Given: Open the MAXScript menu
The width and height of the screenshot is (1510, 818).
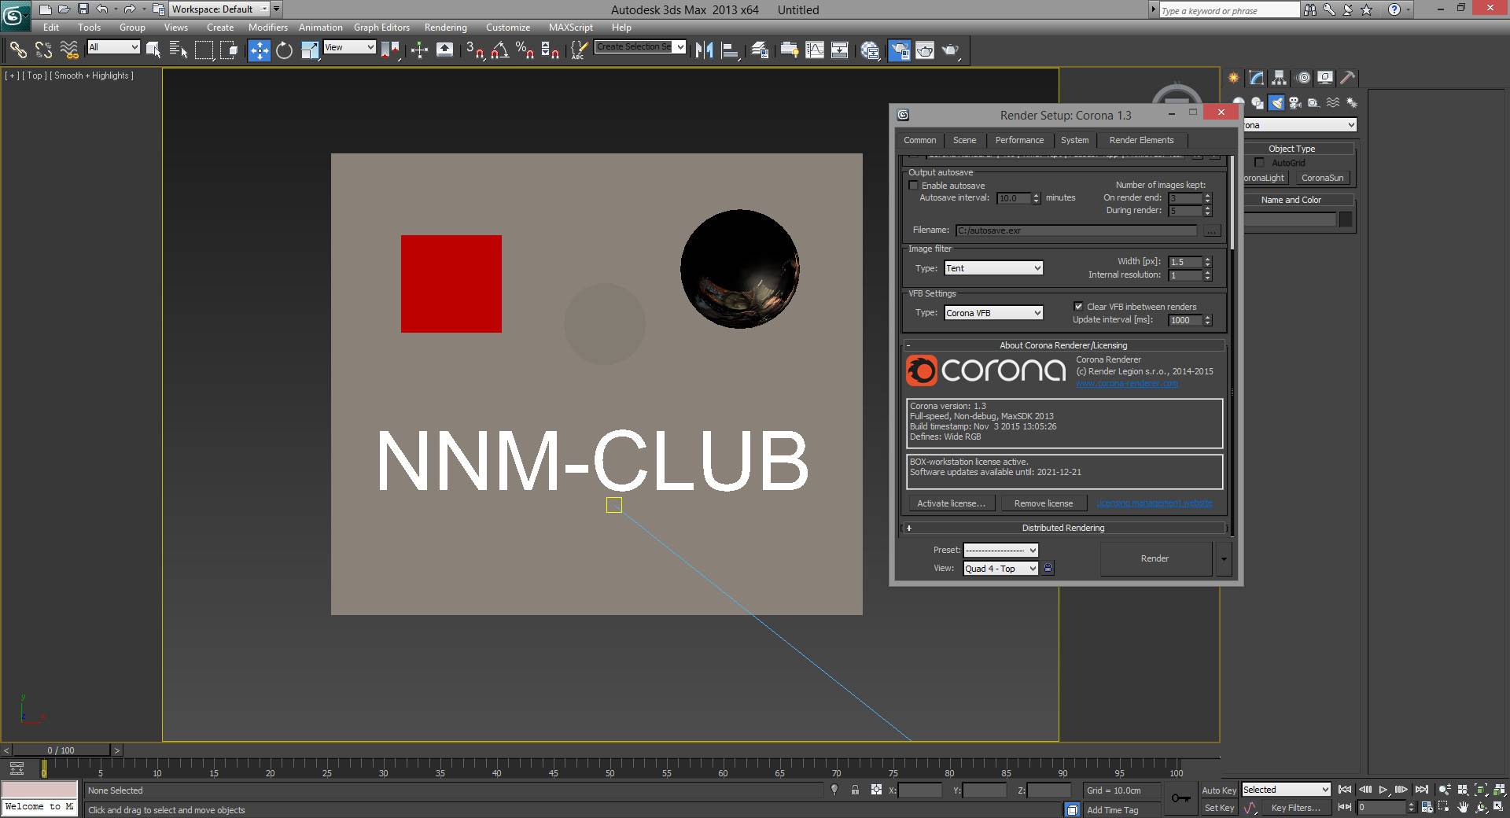Looking at the screenshot, I should [571, 27].
